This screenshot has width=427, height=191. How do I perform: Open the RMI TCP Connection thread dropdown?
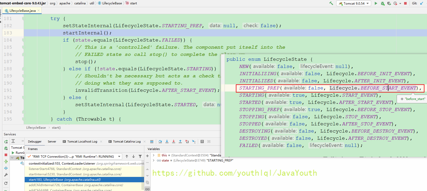[x=119, y=156]
